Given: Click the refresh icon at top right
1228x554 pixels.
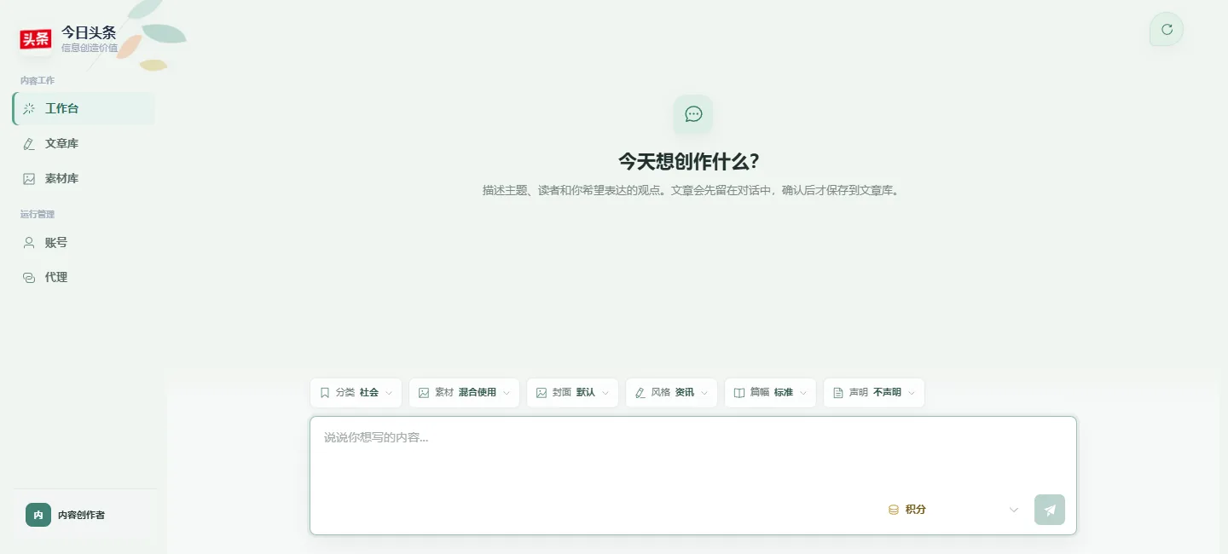Looking at the screenshot, I should pyautogui.click(x=1167, y=29).
